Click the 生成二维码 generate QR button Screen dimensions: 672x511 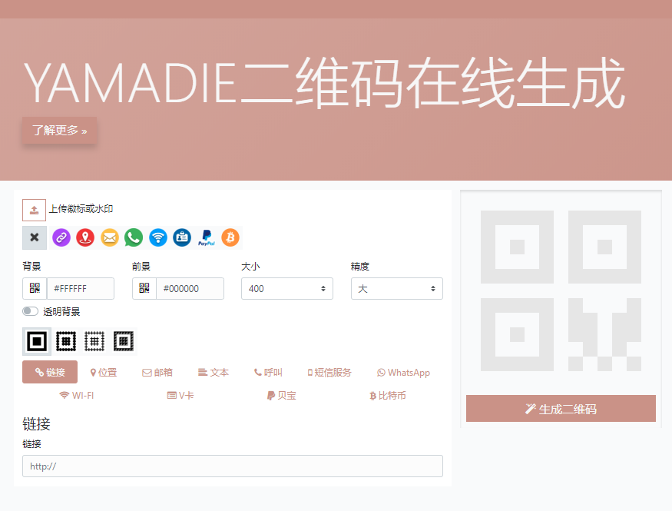click(561, 409)
